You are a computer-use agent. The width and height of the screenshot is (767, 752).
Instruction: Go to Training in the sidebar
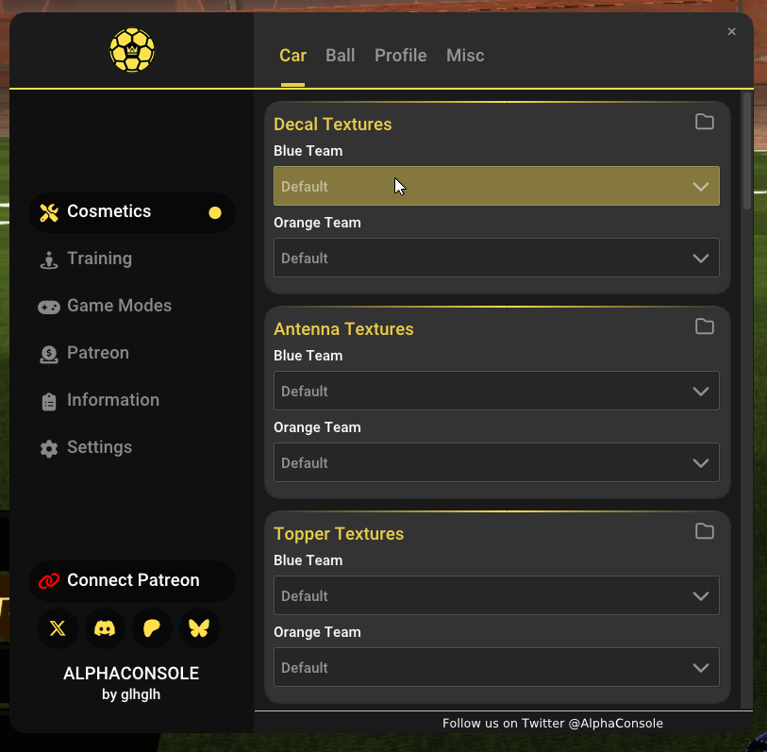pos(99,259)
